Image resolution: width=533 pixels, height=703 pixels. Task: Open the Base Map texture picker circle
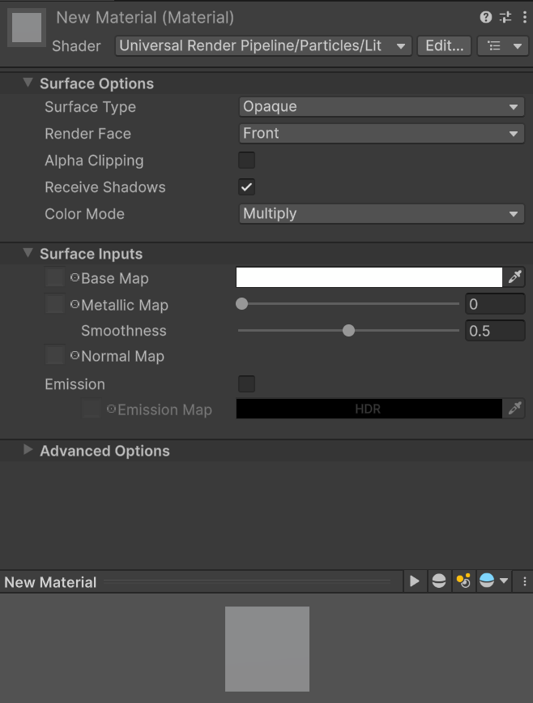[75, 277]
